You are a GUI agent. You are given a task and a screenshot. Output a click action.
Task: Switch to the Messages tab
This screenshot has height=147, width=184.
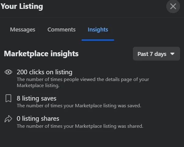coord(23,30)
